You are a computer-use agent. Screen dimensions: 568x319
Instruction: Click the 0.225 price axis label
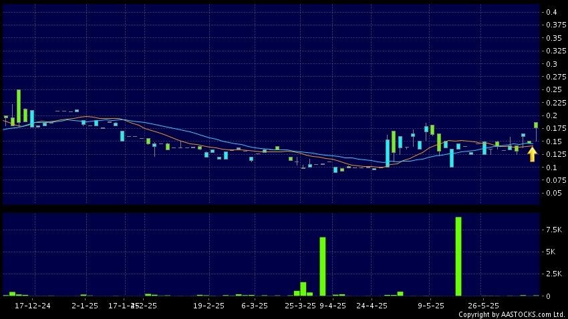click(556, 102)
